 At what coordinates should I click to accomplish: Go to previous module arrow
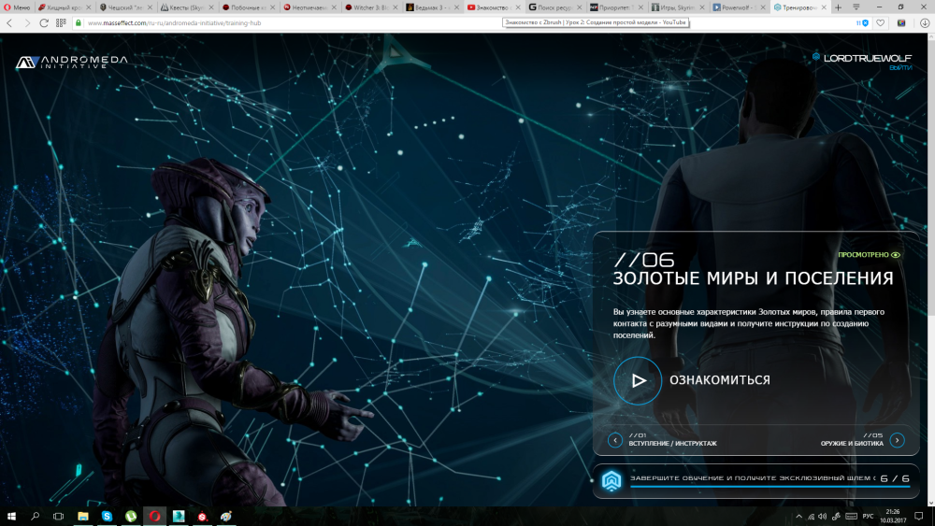[615, 440]
